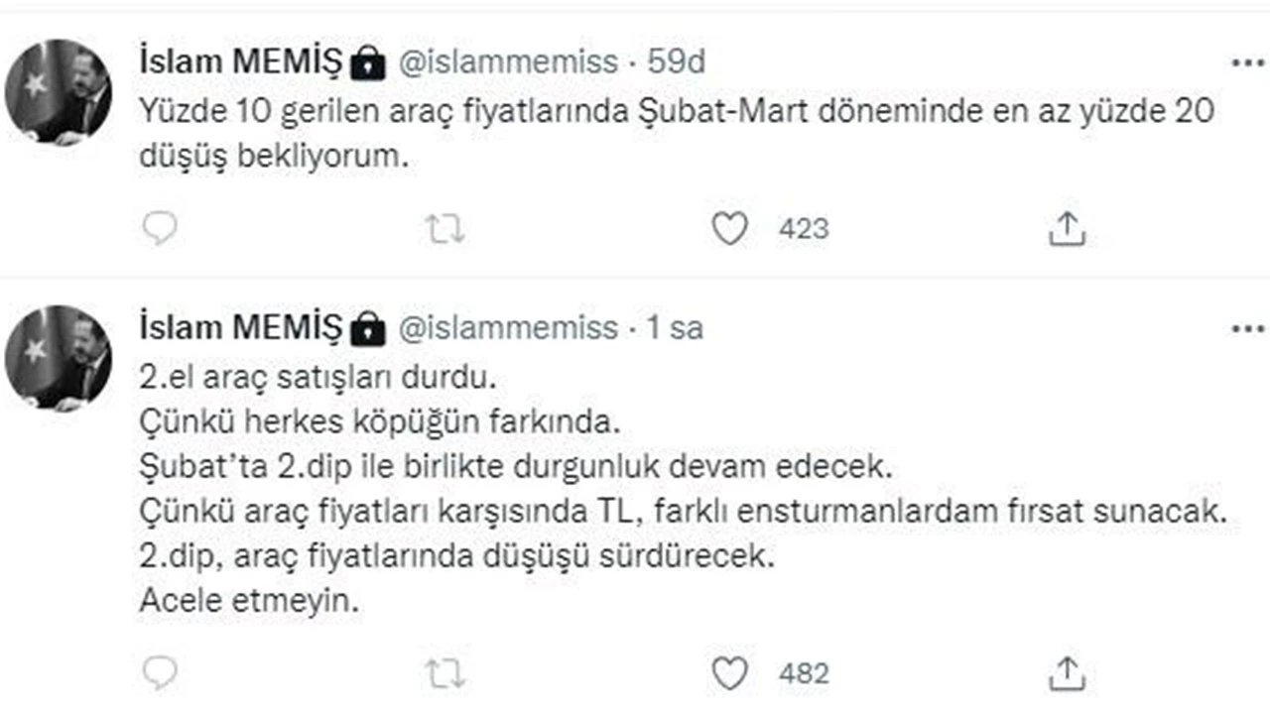Click the 482 like count
Viewport: 1270px width, 714px height.
[x=803, y=673]
